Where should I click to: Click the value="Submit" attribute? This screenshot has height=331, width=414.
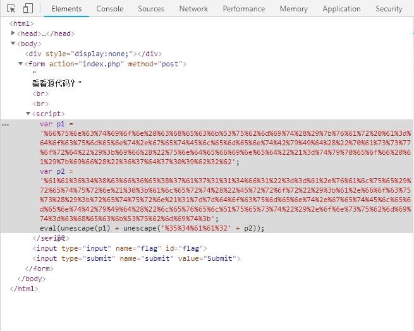tap(207, 258)
